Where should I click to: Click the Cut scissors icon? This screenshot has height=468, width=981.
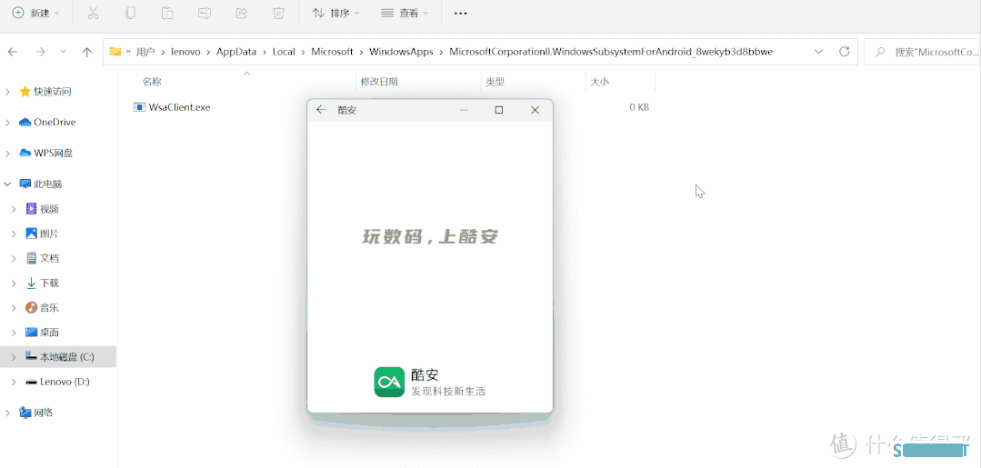(x=94, y=13)
